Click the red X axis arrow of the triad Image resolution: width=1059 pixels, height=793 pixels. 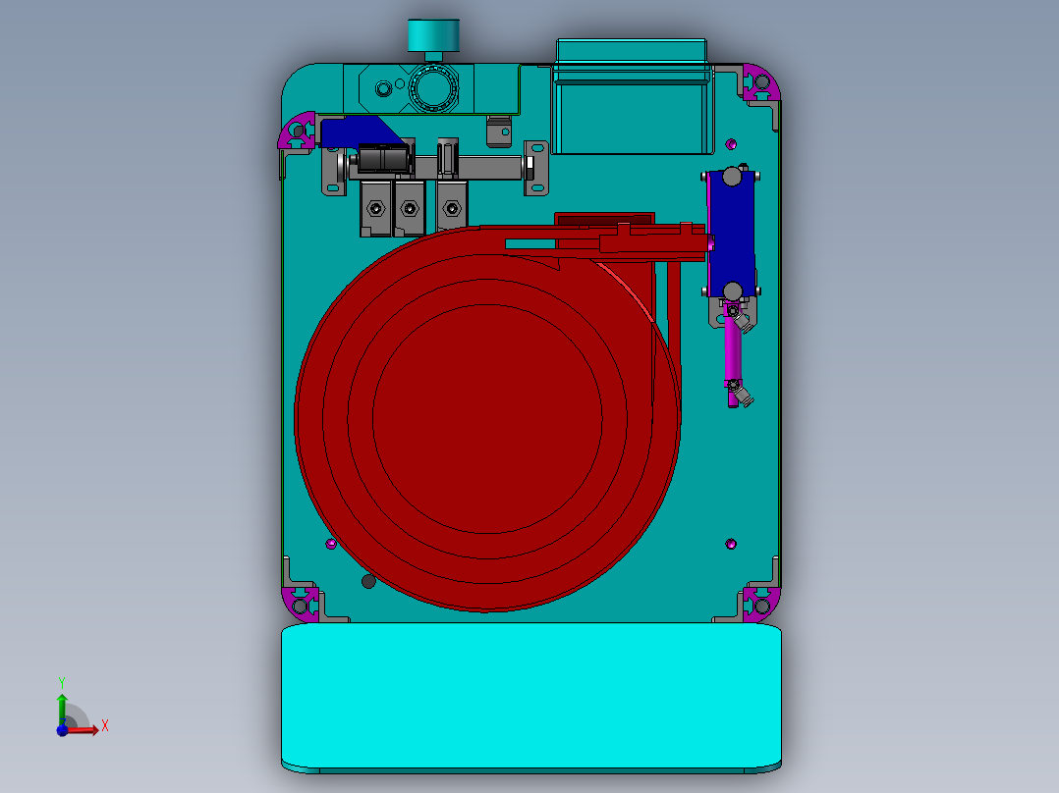click(84, 729)
